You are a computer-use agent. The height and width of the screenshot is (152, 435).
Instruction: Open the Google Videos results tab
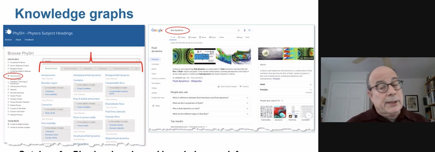pos(182,37)
